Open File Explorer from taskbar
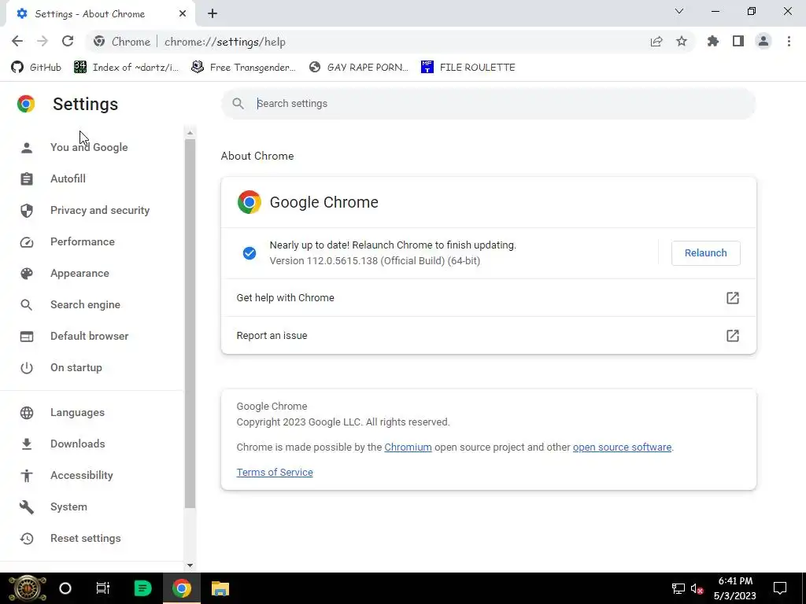Screen dimensions: 806x604 pyautogui.click(x=220, y=588)
